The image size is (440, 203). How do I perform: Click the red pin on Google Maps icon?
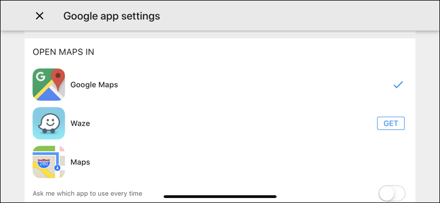coord(58,79)
